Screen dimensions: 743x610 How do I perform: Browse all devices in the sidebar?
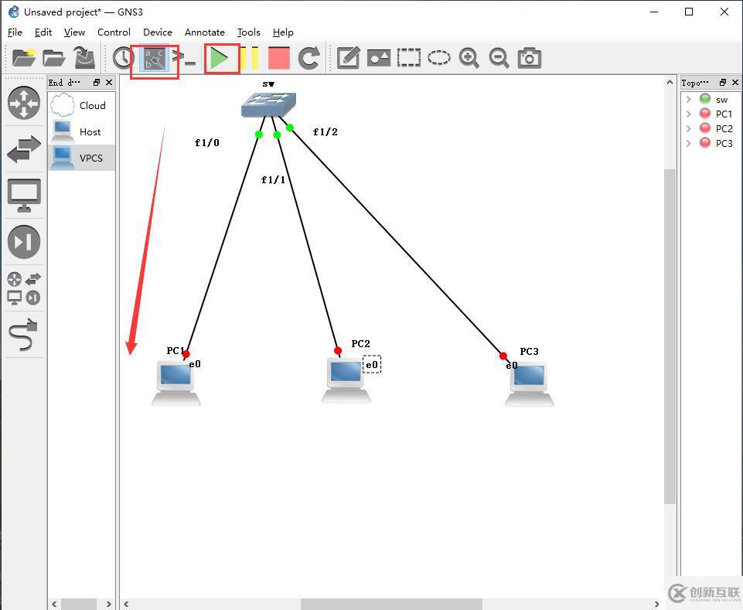pos(24,288)
